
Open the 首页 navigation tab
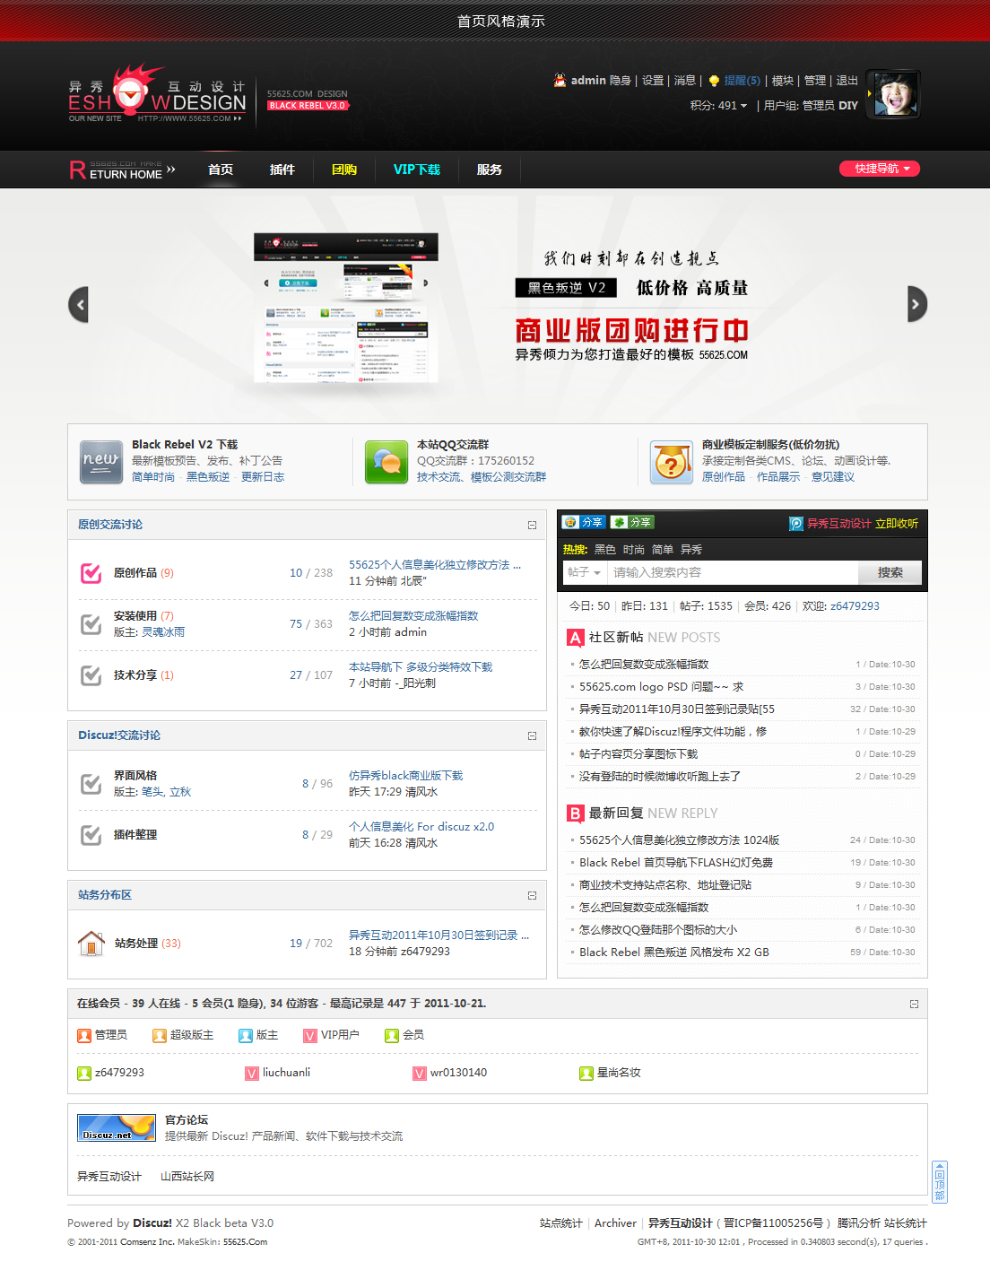[221, 170]
